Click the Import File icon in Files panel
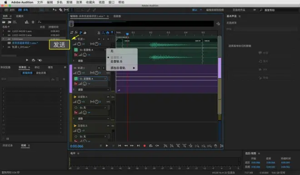Screen dimensions: 300x175 coord(9,22)
